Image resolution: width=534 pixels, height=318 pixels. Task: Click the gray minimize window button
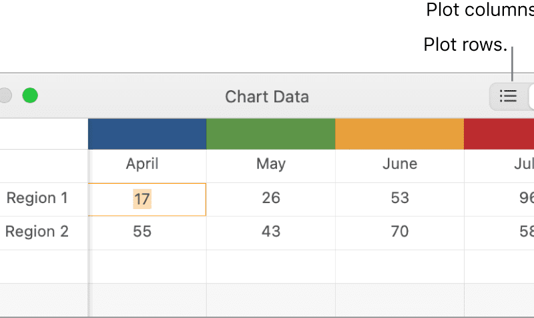click(x=4, y=96)
